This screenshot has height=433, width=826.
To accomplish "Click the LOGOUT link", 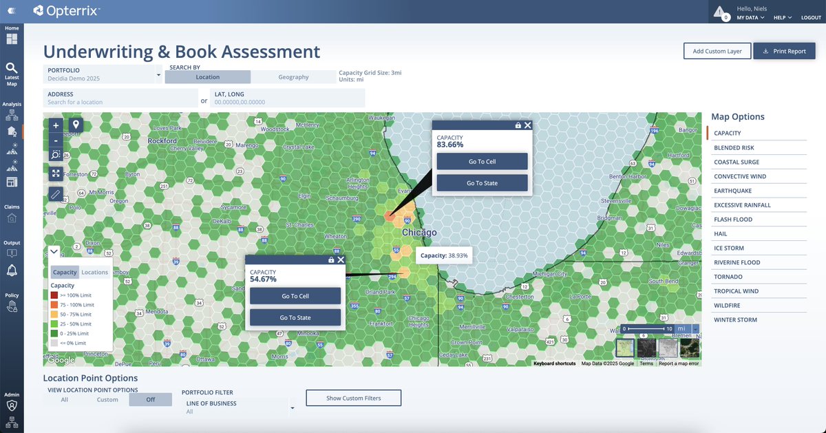I will click(x=811, y=17).
